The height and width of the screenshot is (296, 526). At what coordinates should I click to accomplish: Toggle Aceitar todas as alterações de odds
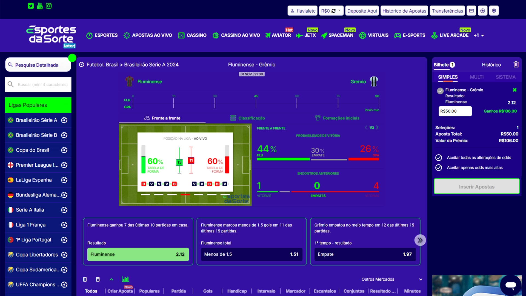(x=439, y=158)
